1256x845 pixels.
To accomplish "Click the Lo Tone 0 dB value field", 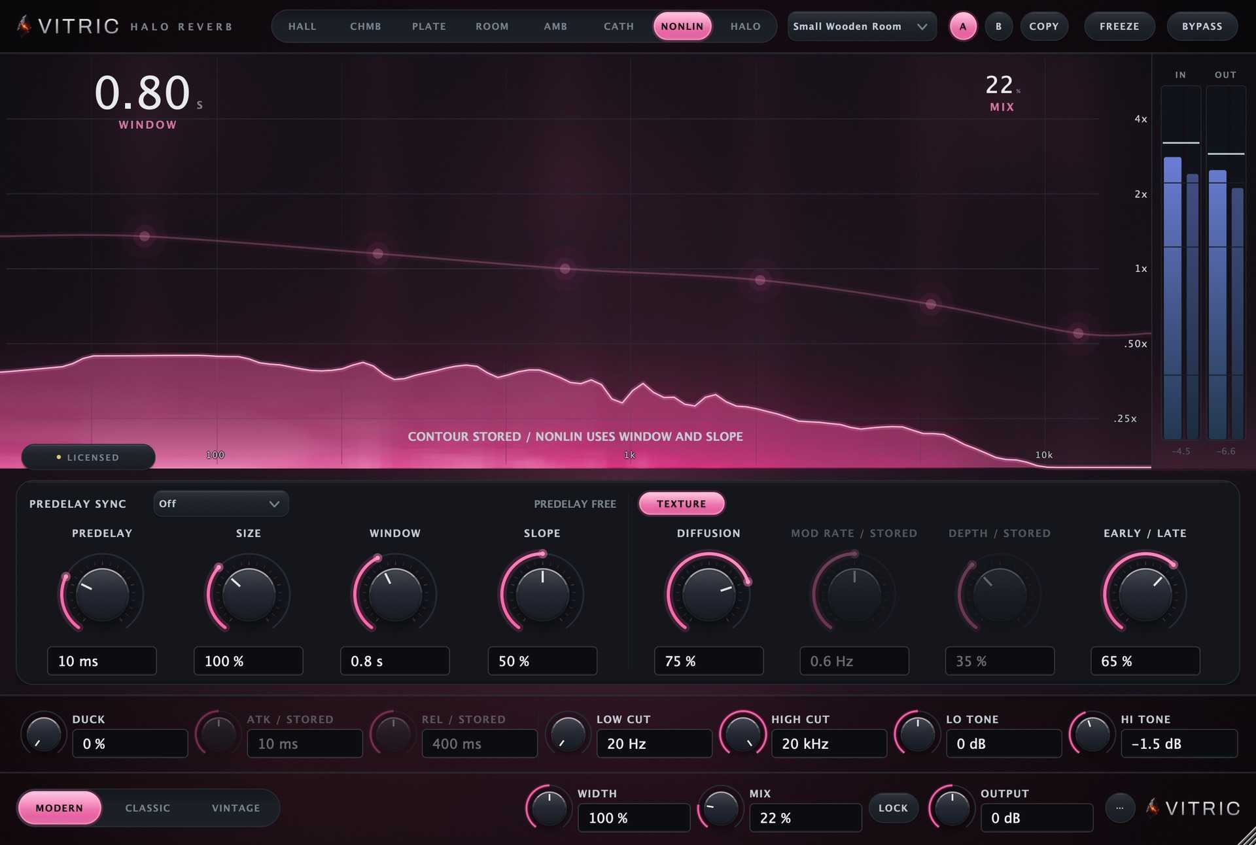I will [1004, 744].
